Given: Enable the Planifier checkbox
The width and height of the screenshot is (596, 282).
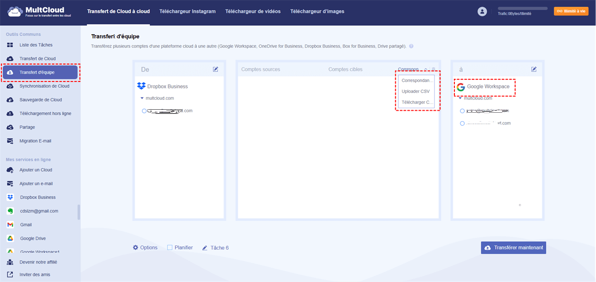Looking at the screenshot, I should pyautogui.click(x=170, y=247).
